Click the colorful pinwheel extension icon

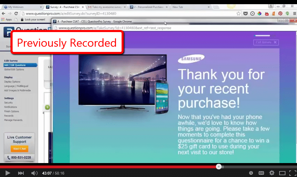point(260,14)
